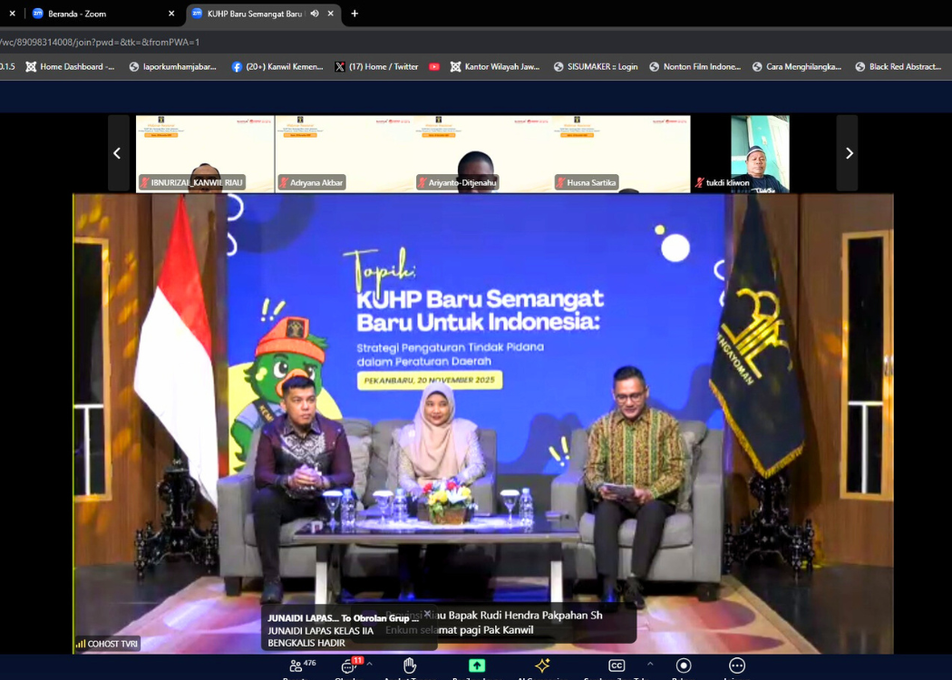952x680 pixels.
Task: Dismiss the JUNAIDI LAPAS chat notification
Action: click(x=427, y=614)
